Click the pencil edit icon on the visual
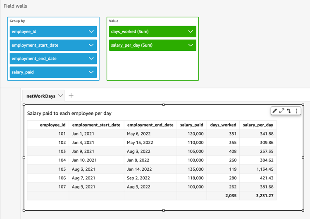This screenshot has width=310, height=219. click(x=275, y=111)
